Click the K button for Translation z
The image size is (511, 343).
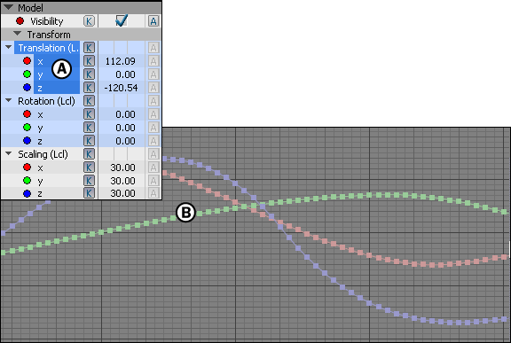pos(89,88)
